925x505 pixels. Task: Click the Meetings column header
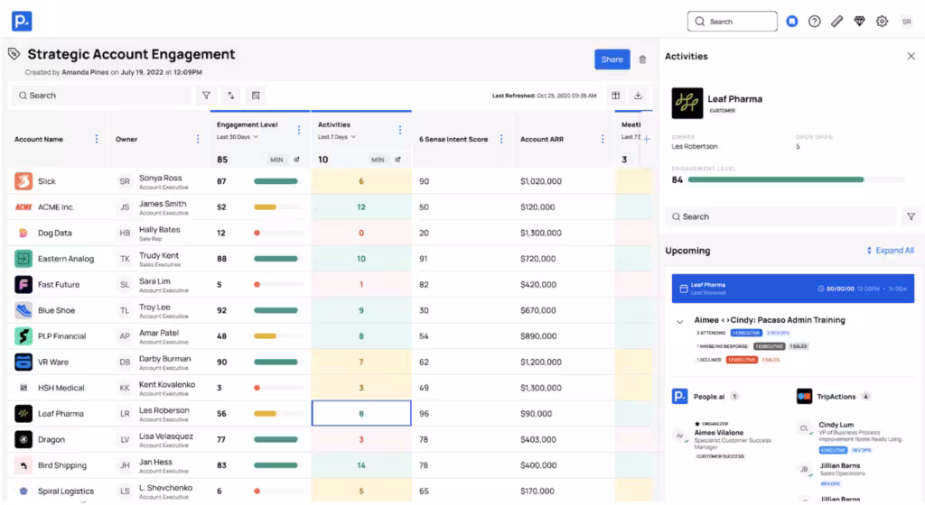tap(631, 124)
